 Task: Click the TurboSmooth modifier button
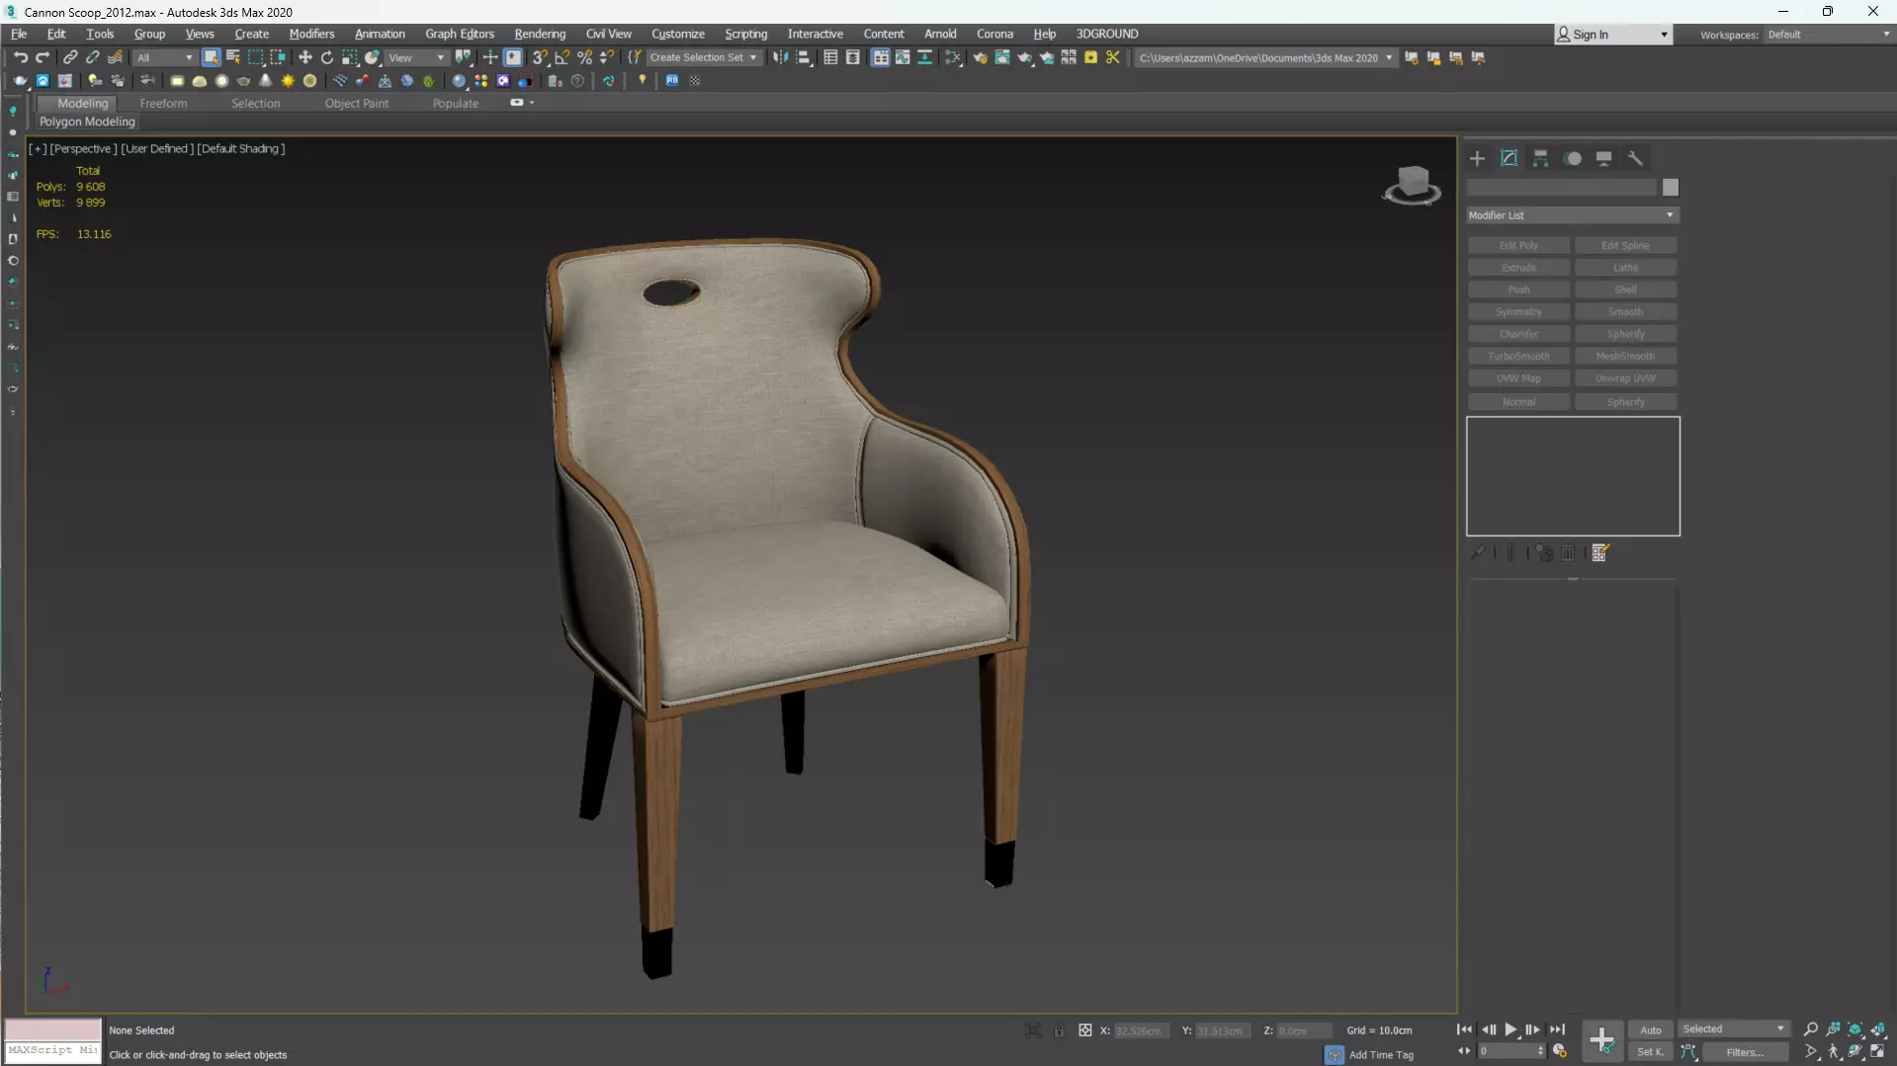click(x=1518, y=356)
